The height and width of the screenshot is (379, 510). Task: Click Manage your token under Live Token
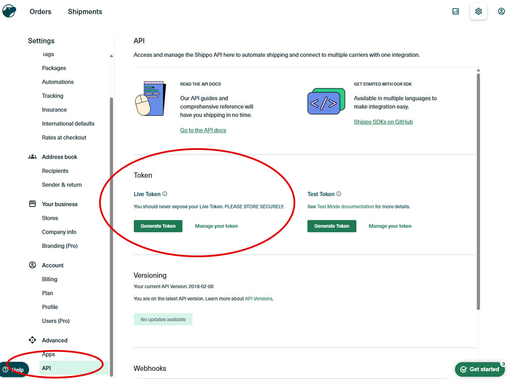(216, 226)
